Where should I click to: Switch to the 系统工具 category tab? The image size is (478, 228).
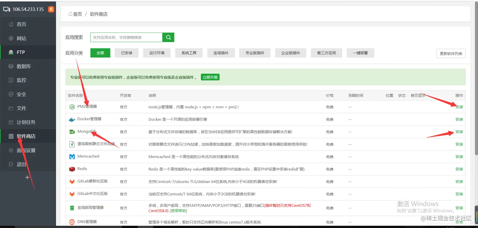[x=189, y=53]
